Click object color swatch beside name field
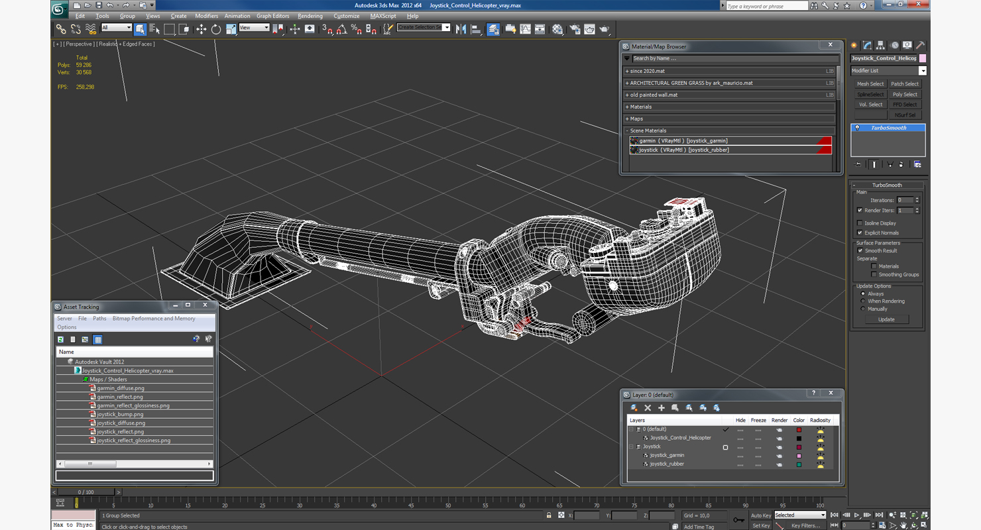The height and width of the screenshot is (530, 981). (x=923, y=58)
